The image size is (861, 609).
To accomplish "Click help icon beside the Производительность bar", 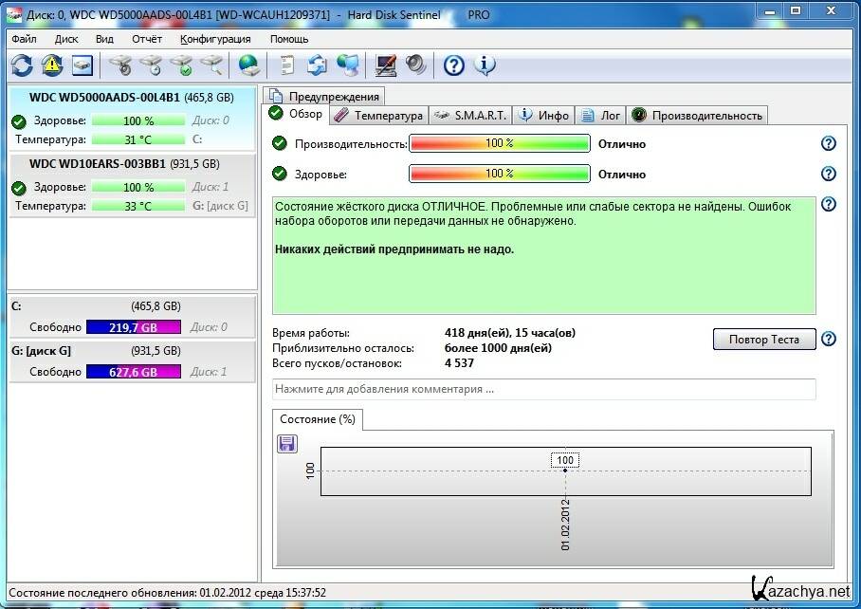I will coord(828,143).
